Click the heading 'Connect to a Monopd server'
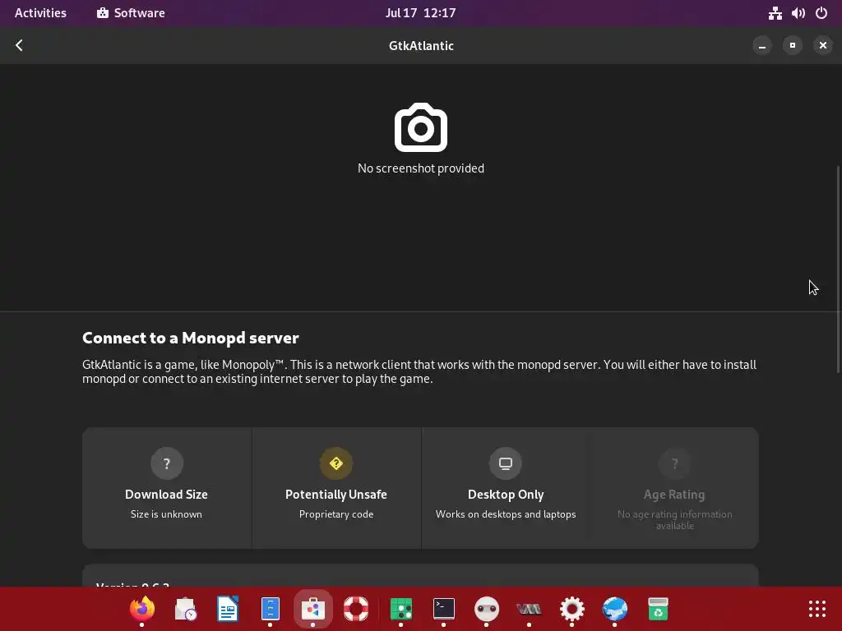 [191, 338]
